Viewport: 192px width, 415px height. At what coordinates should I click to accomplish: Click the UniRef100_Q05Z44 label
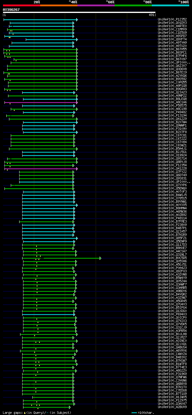point(172,281)
